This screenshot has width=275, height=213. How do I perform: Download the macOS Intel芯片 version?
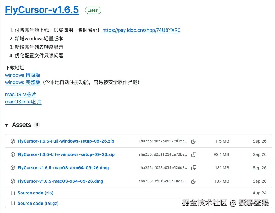pyautogui.click(x=23, y=102)
